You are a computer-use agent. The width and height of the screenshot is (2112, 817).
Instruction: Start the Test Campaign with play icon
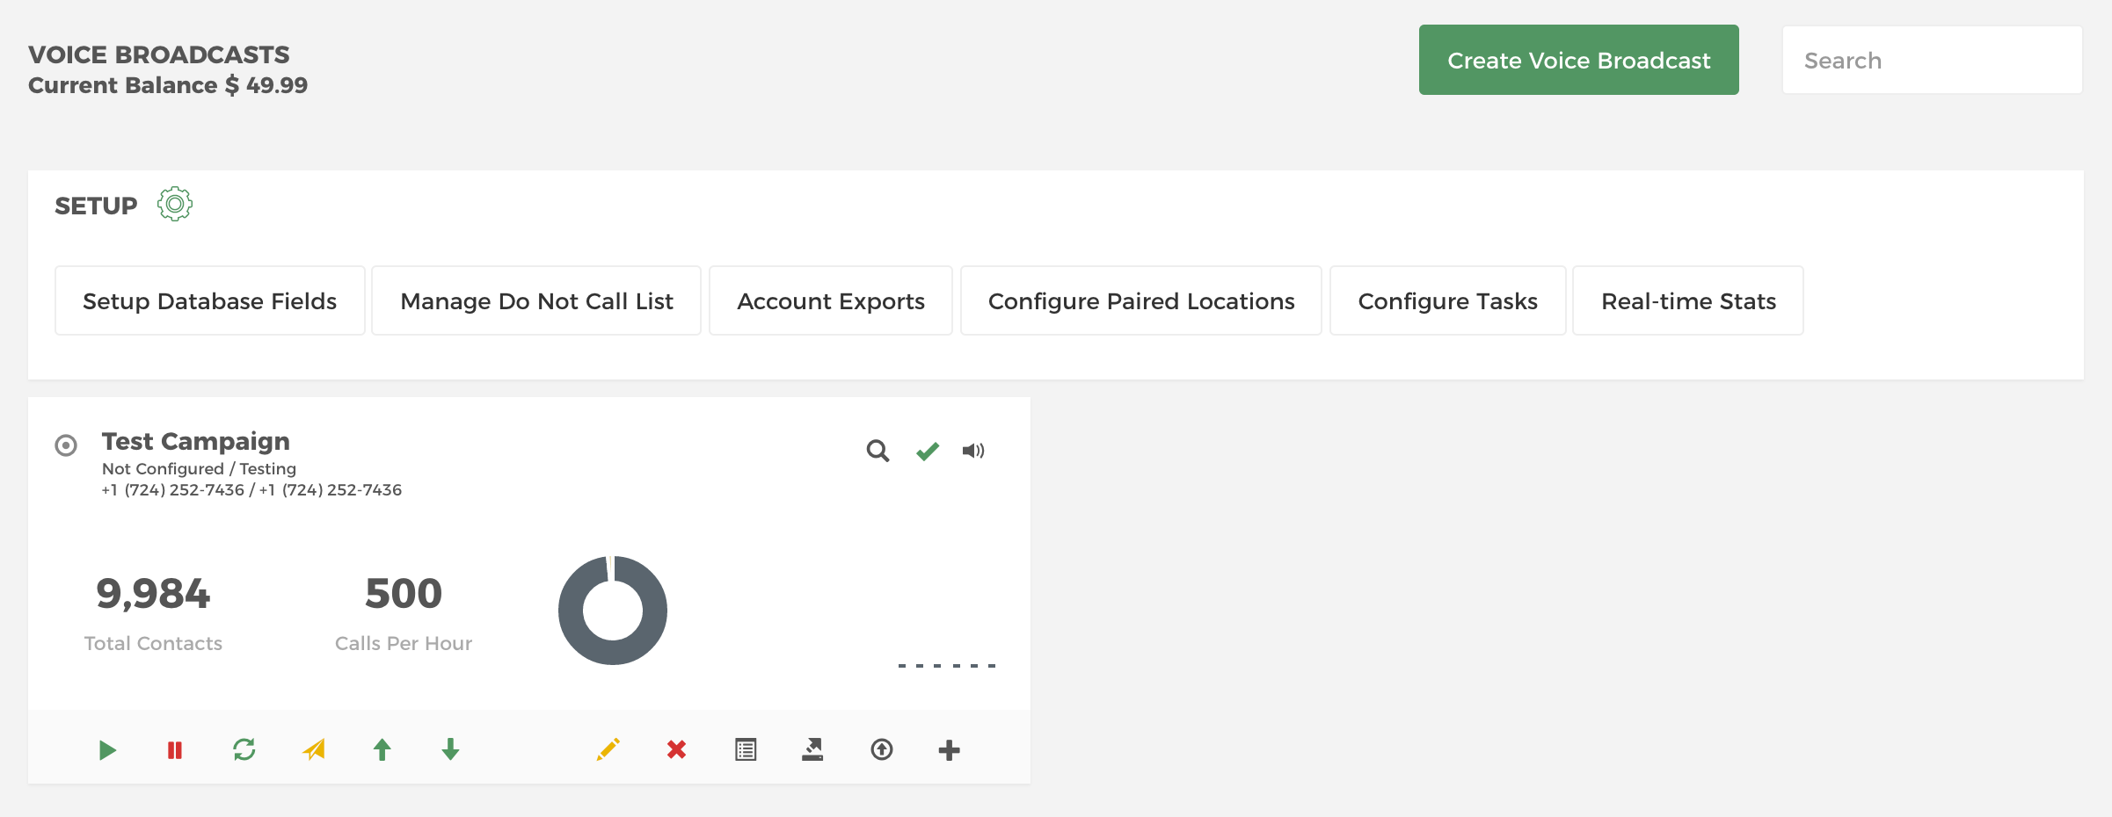[x=107, y=750]
